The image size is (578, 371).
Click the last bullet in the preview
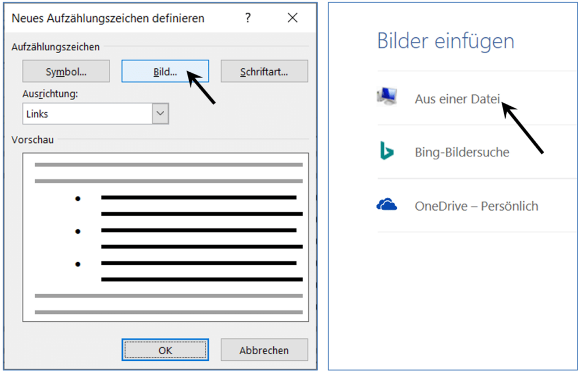tap(78, 264)
